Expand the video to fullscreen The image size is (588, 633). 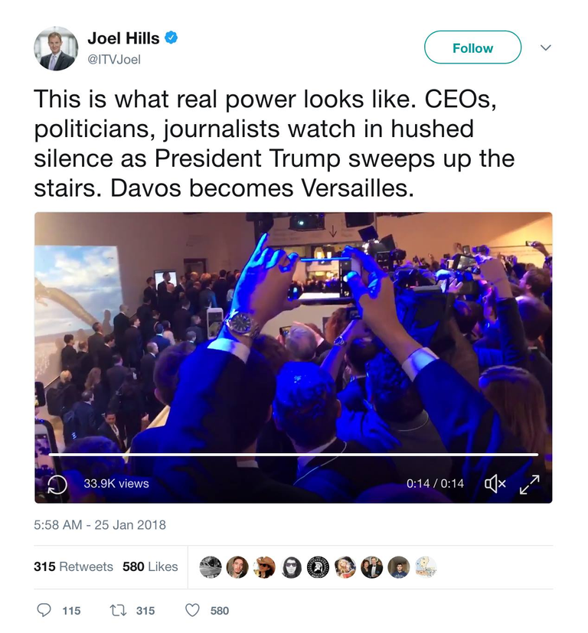[x=530, y=484]
